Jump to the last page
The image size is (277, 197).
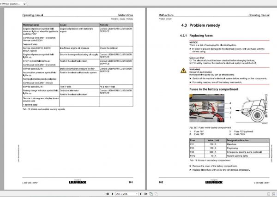(x=145, y=194)
